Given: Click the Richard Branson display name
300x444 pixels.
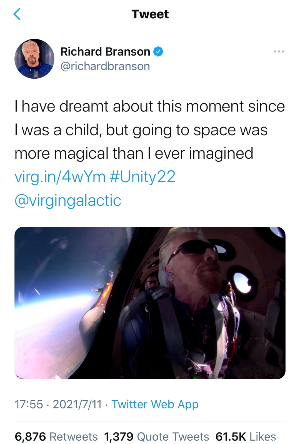Looking at the screenshot, I should 105,52.
